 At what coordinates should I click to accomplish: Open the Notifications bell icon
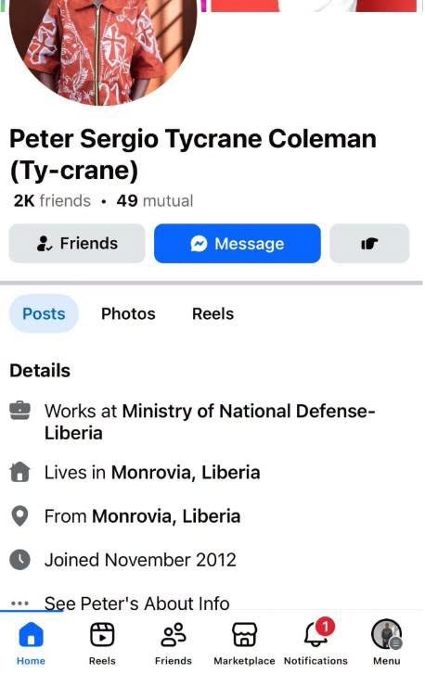316,633
